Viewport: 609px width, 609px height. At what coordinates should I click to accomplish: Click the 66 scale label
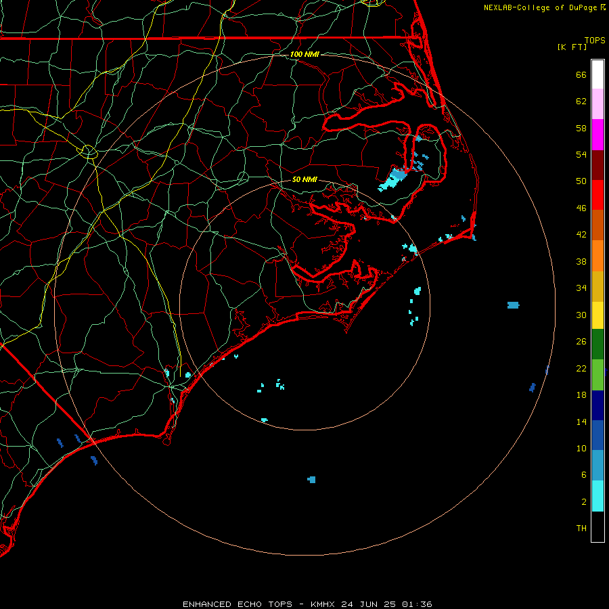click(x=581, y=74)
